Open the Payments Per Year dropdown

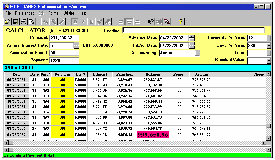click(x=269, y=38)
